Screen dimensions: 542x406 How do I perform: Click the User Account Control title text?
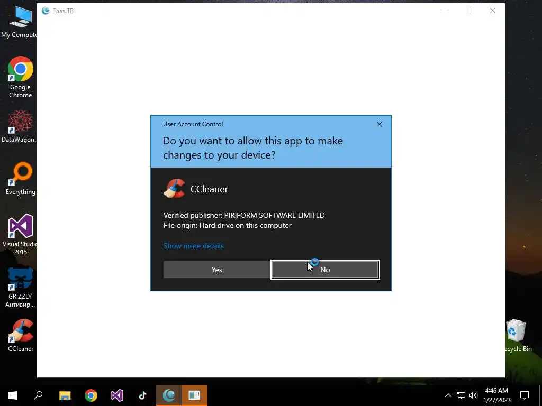tap(193, 124)
